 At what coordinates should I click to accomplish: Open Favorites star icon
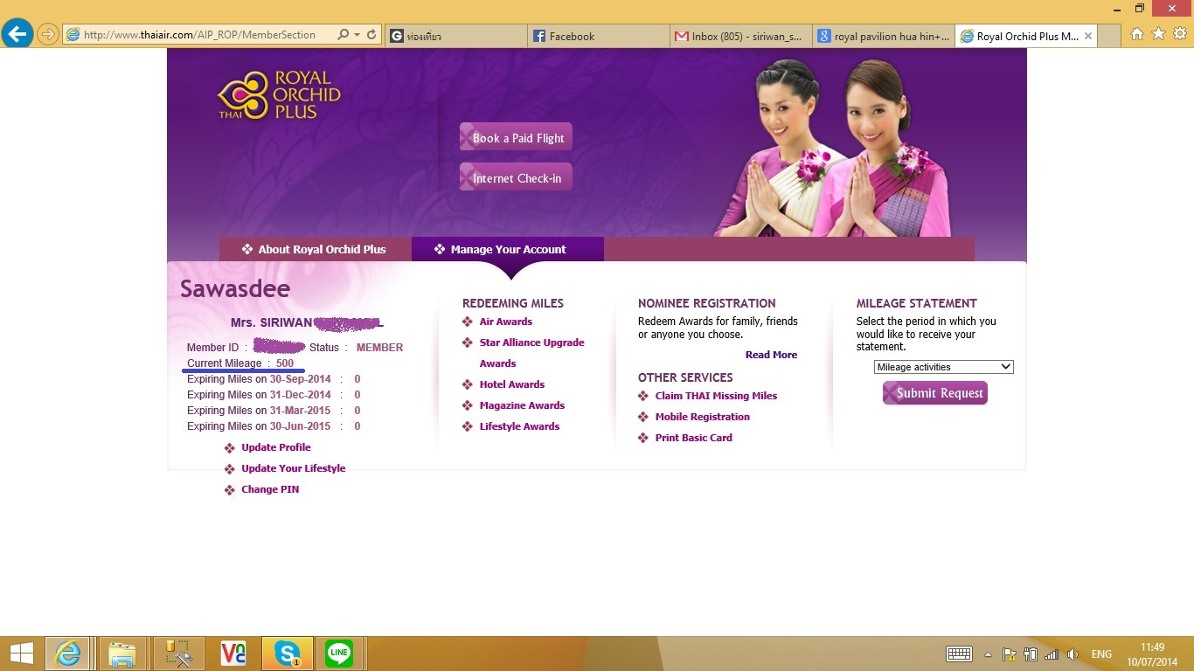point(1158,34)
